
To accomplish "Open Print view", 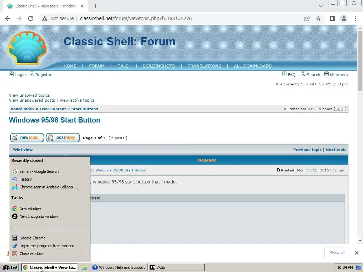I will coord(22,150).
